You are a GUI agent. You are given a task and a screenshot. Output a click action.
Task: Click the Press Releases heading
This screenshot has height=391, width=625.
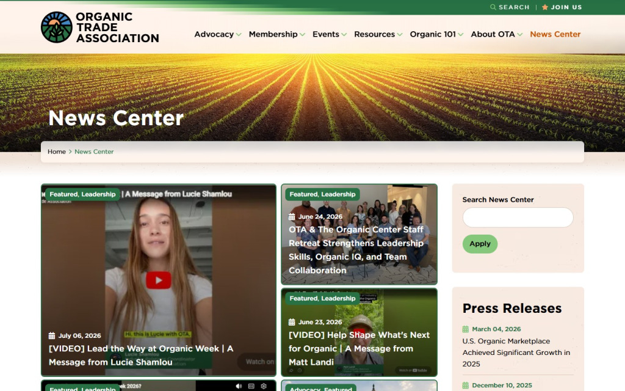(x=512, y=309)
